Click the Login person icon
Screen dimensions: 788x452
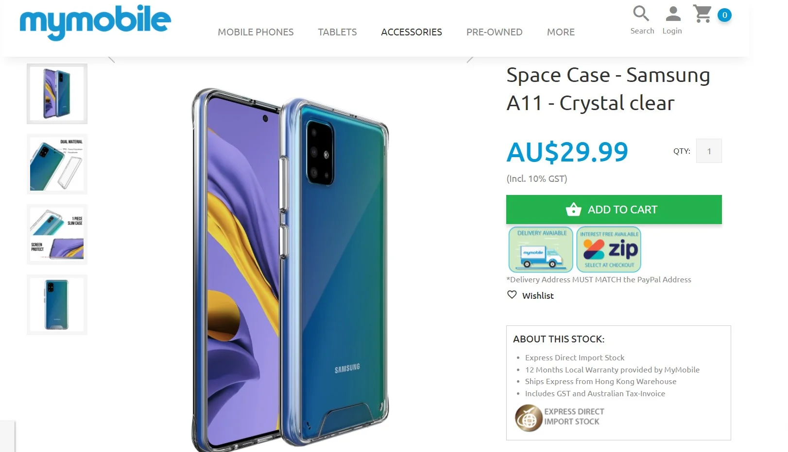click(673, 14)
